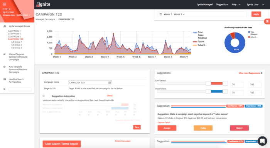Viewport: 270px width, 148px height.
Task: Delay the radon sensor suggestion
Action: (x=203, y=128)
